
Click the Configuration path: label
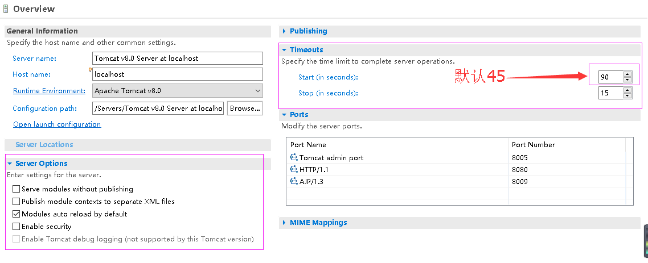point(45,108)
